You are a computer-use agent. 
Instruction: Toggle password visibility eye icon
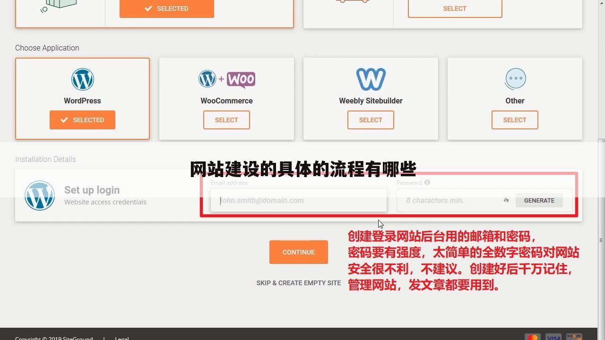click(x=506, y=200)
